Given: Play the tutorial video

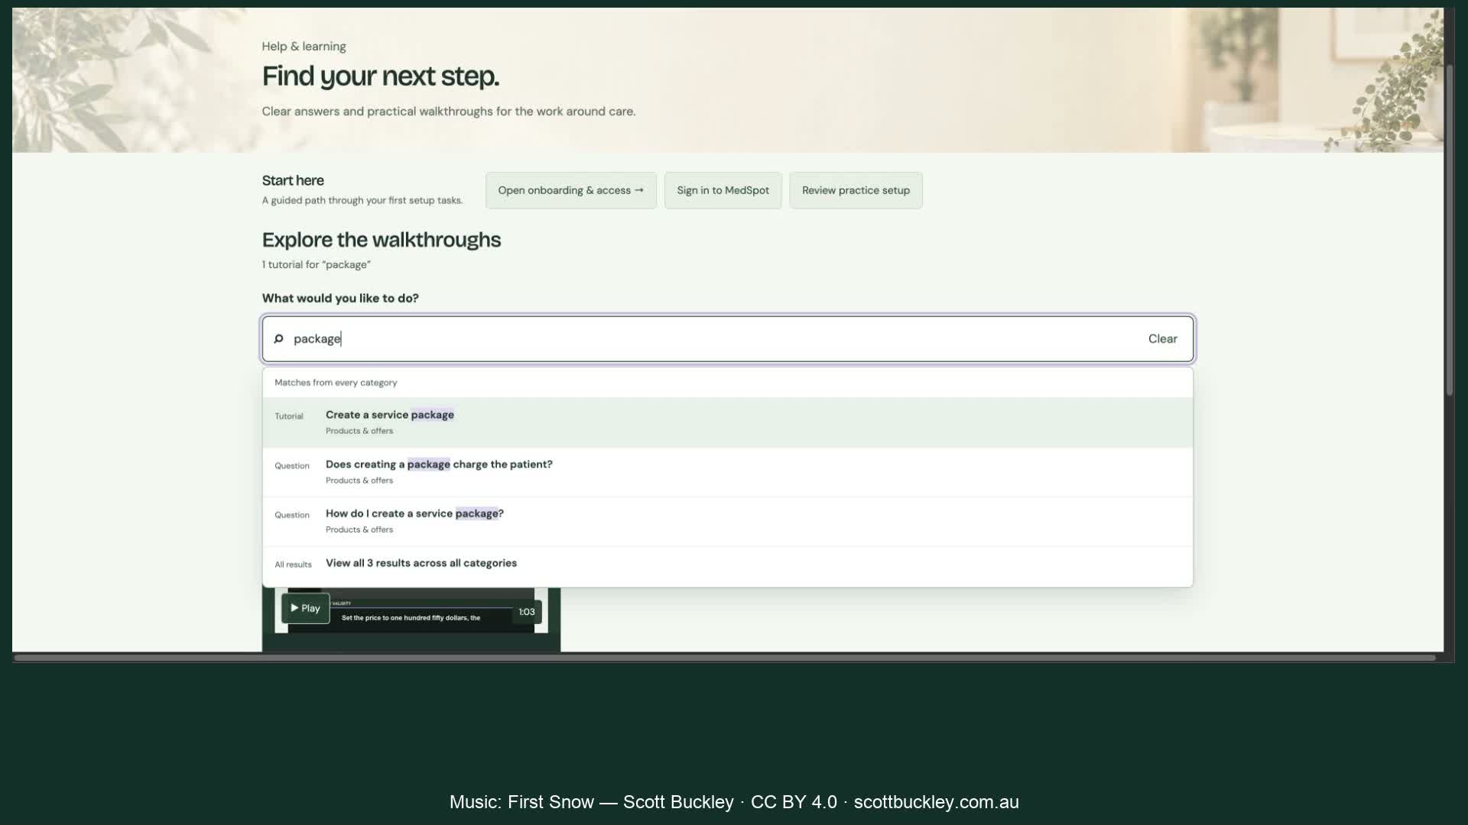Looking at the screenshot, I should tap(305, 608).
